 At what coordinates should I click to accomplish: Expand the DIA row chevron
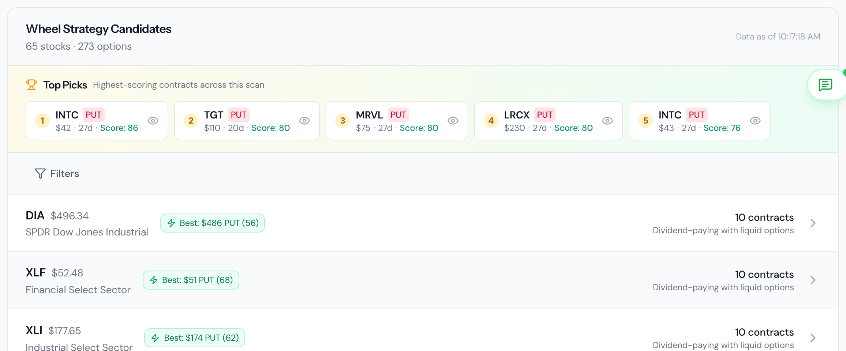point(813,223)
